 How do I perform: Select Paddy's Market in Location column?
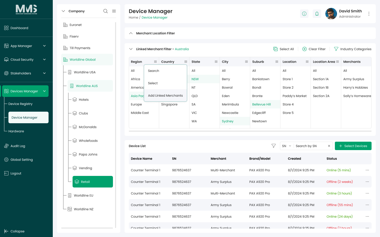point(294,96)
